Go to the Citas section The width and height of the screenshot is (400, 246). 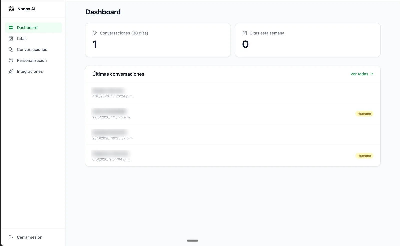pyautogui.click(x=33, y=38)
